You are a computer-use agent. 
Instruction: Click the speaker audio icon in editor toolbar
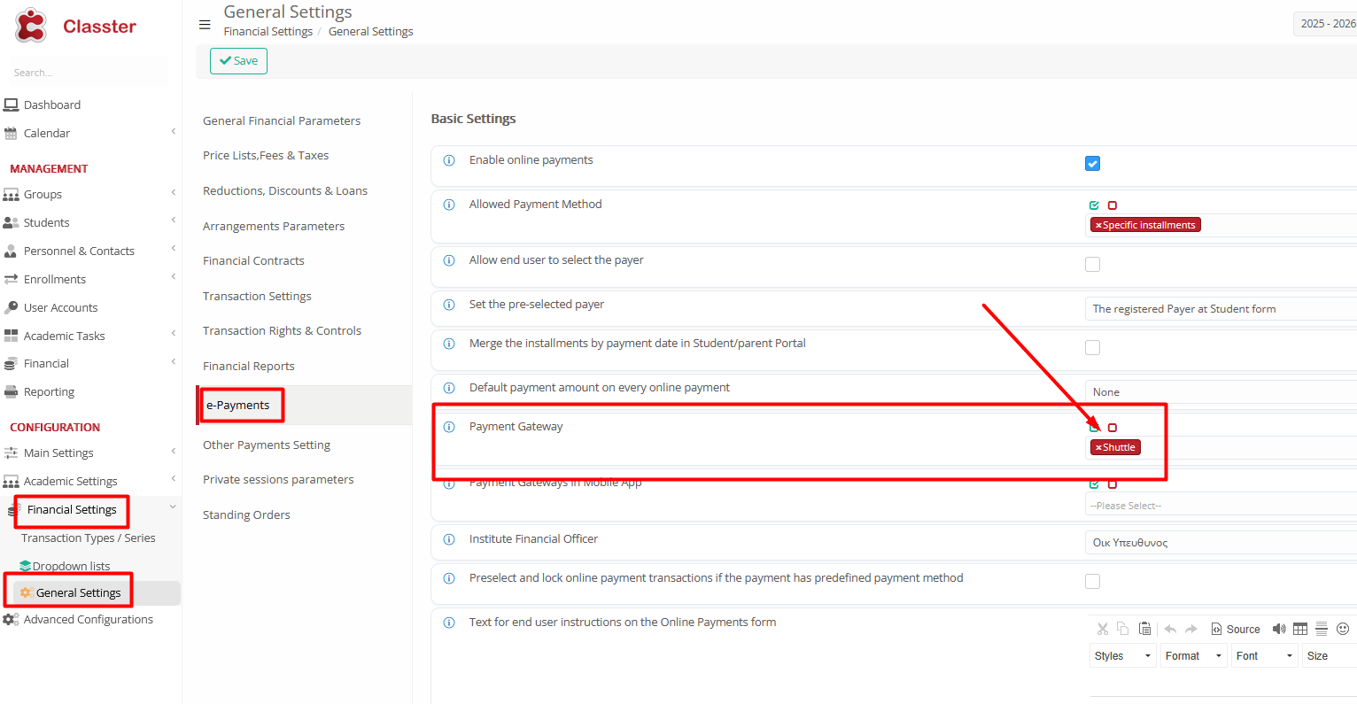click(x=1278, y=629)
